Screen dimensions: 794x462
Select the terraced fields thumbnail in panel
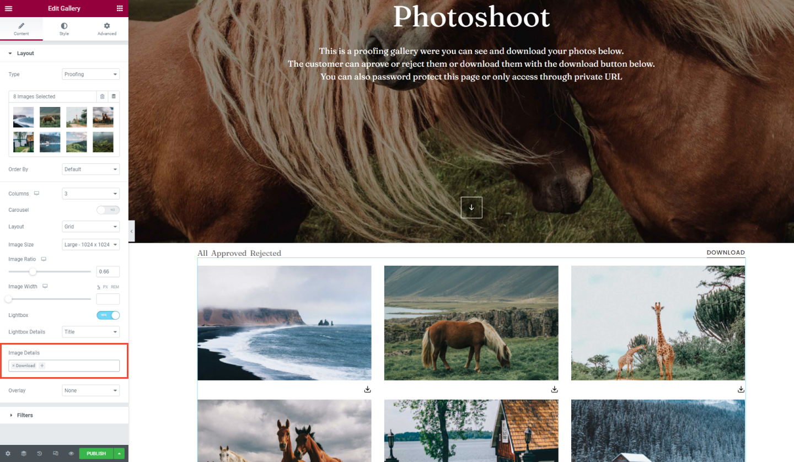click(x=103, y=142)
